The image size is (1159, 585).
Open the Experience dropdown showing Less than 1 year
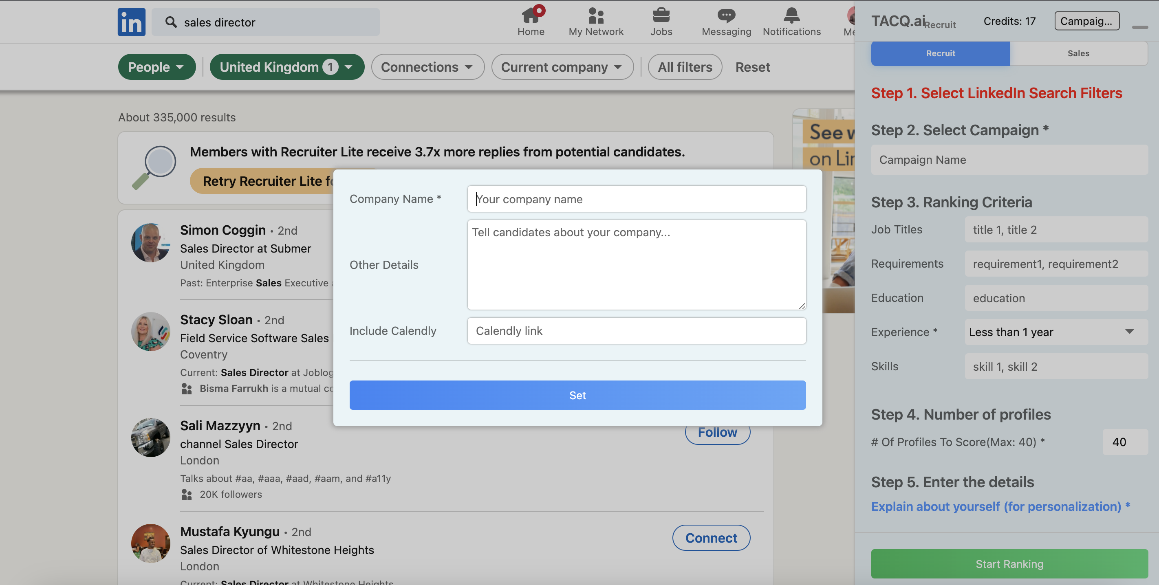click(1055, 332)
